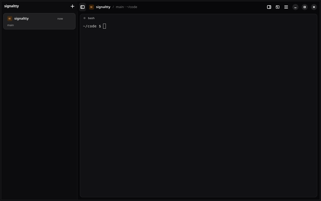The width and height of the screenshot is (321, 201).
Task: Click the main · ~/code breadcrumb
Action: 126,7
